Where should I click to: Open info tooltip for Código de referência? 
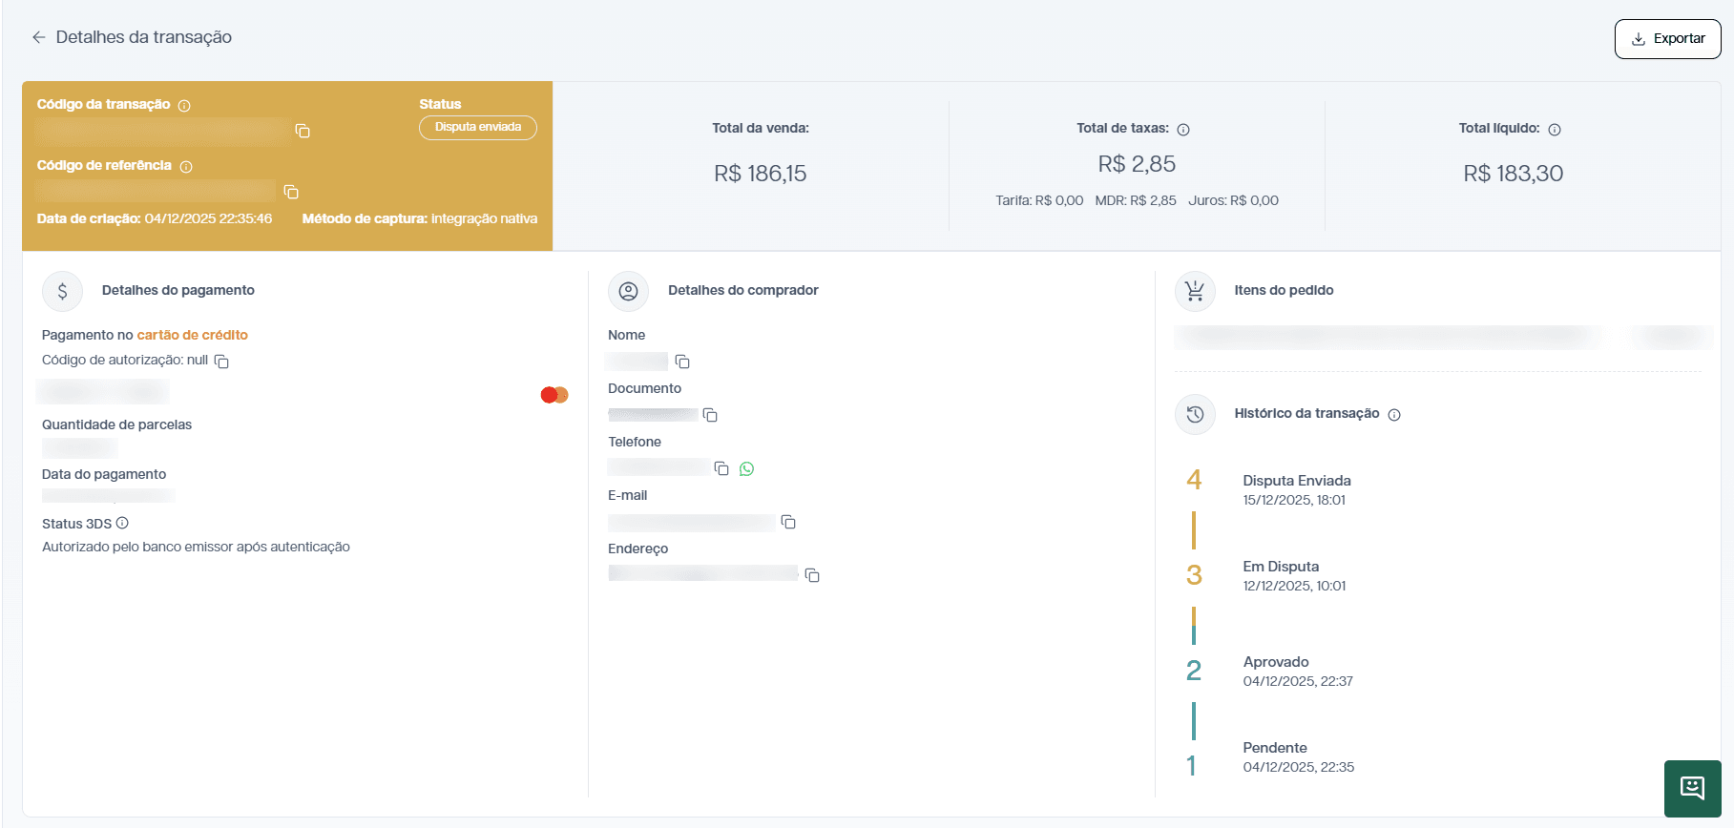click(186, 167)
